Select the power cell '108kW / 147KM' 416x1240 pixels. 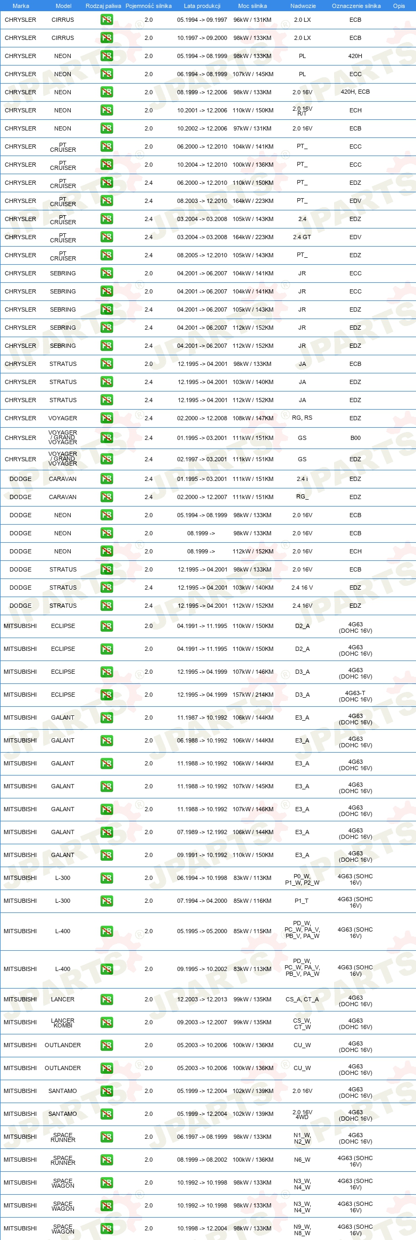click(253, 418)
